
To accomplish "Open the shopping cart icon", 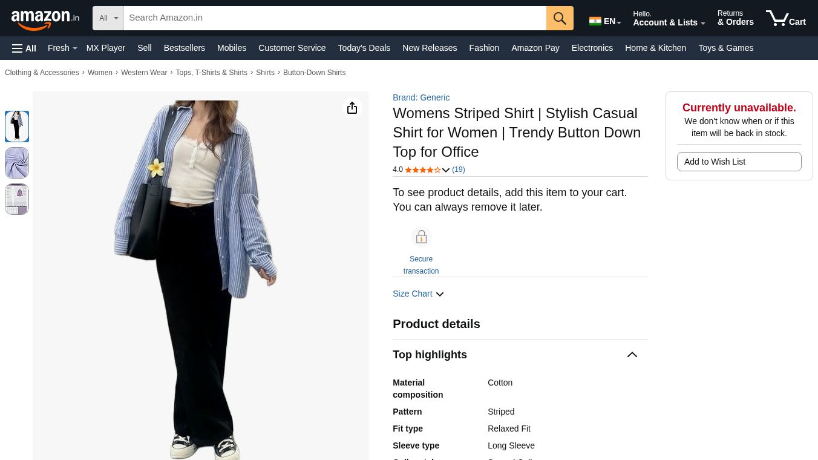I will tap(785, 19).
